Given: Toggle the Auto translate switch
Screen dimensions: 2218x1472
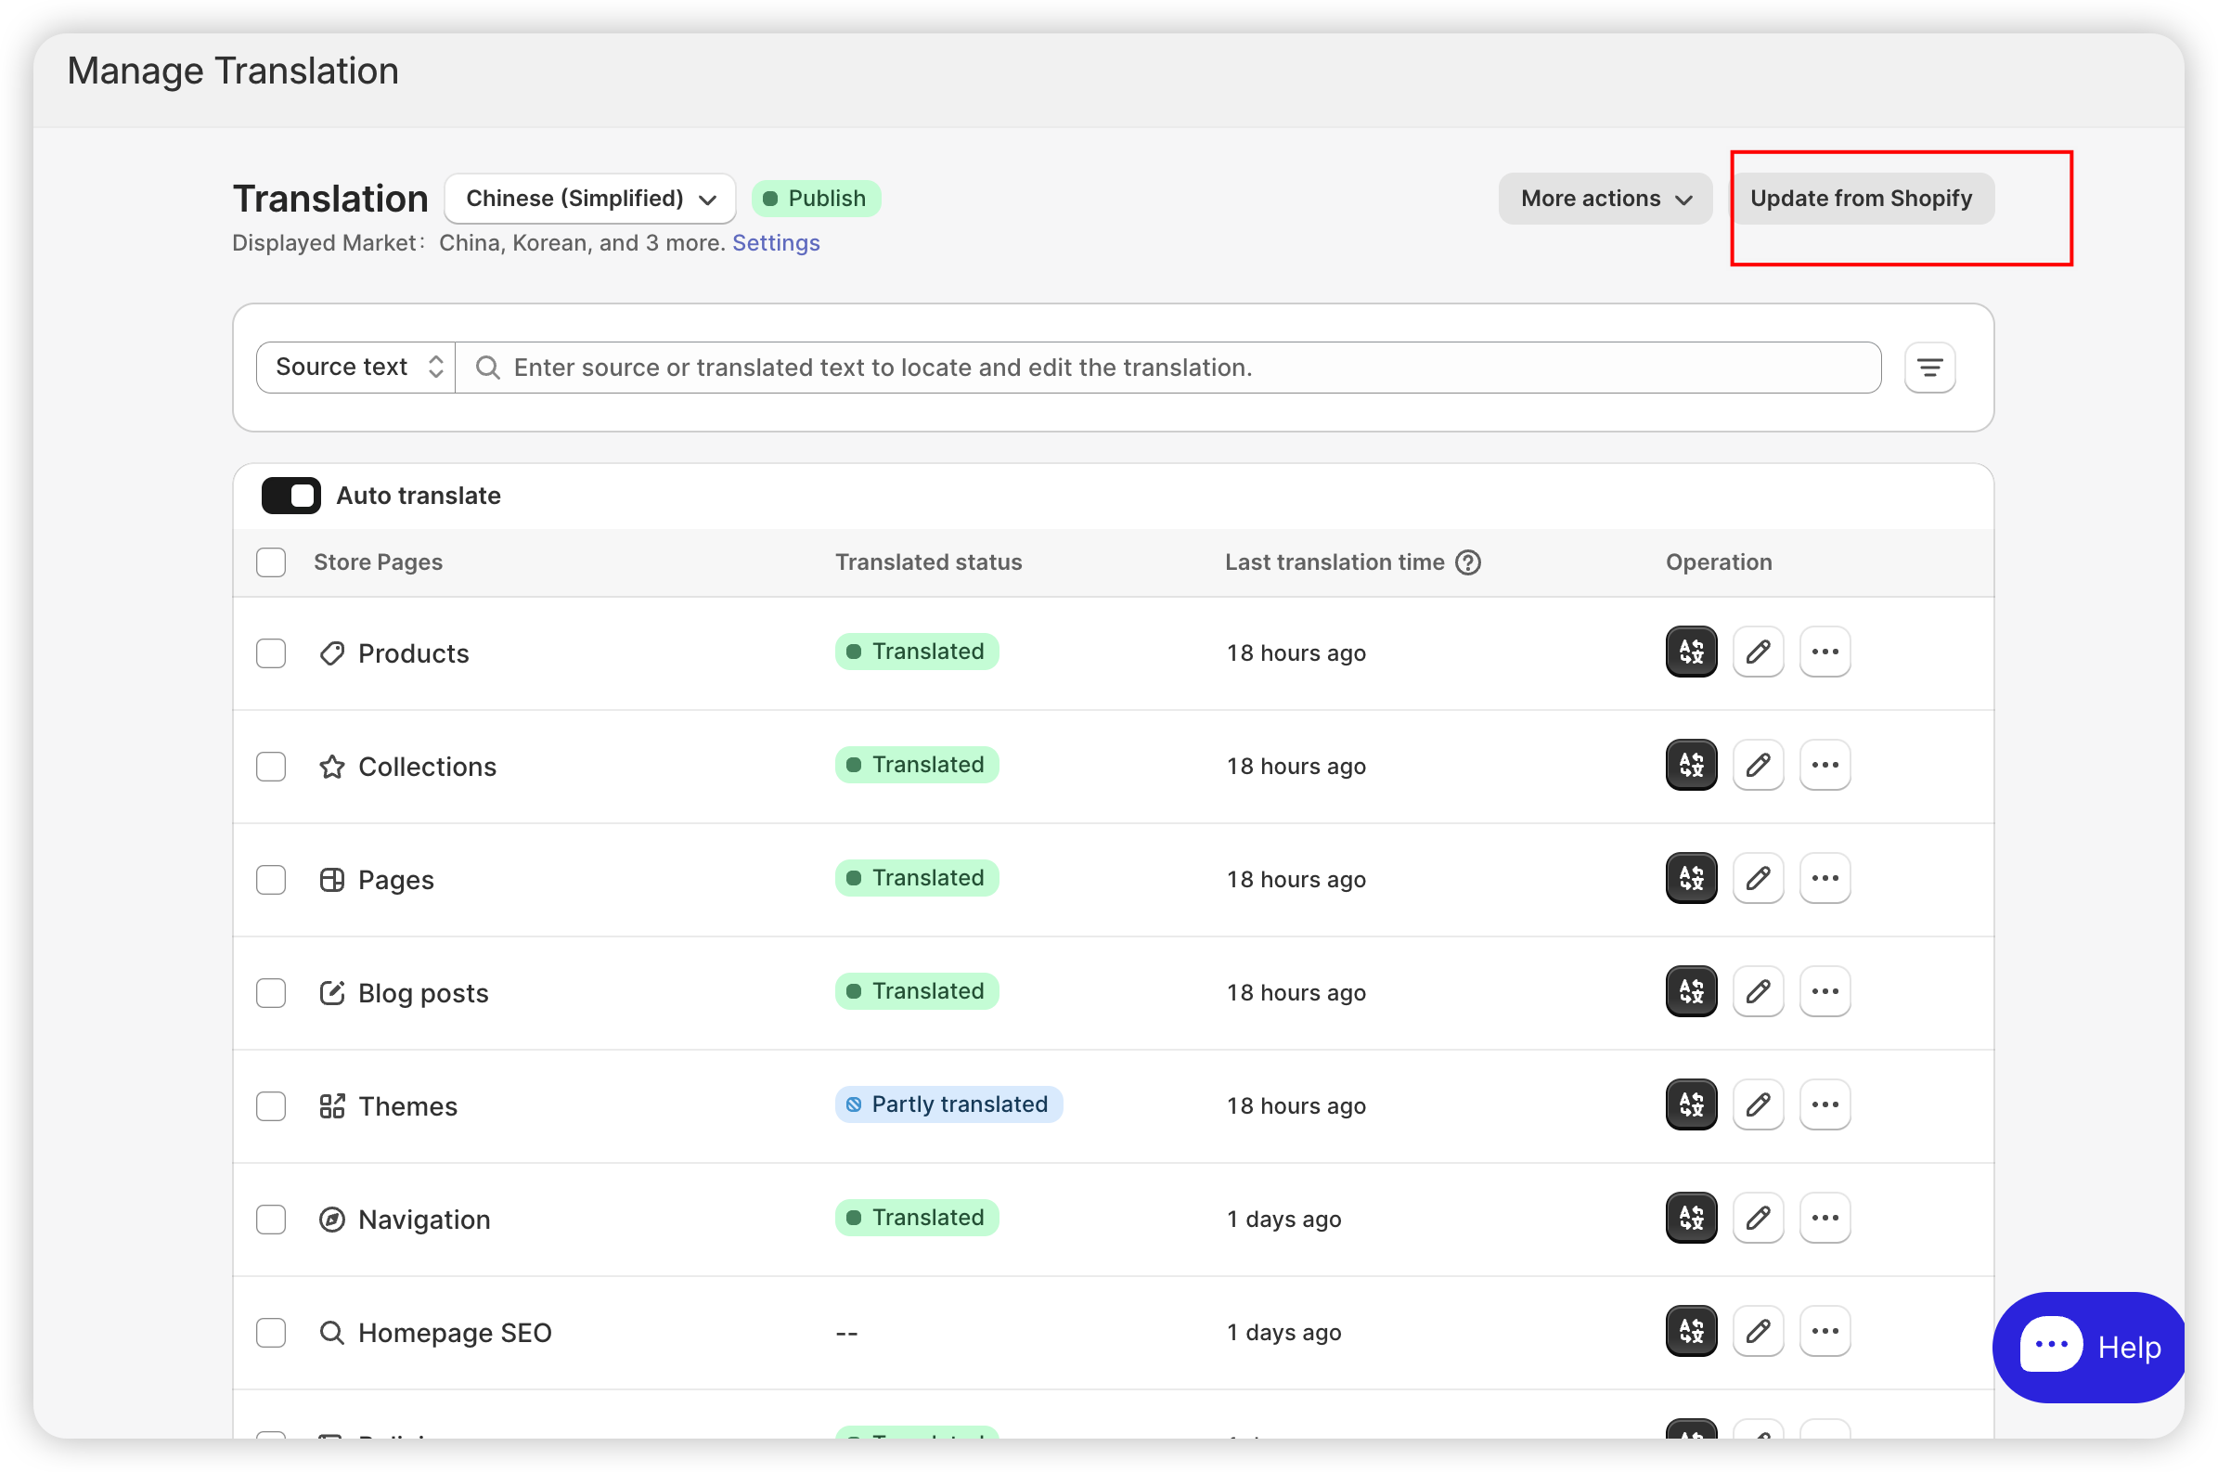Looking at the screenshot, I should pyautogui.click(x=290, y=496).
